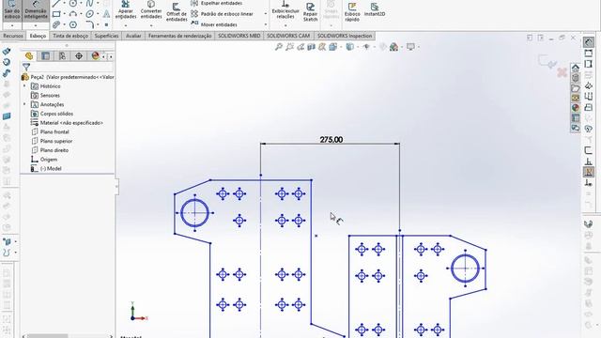The width and height of the screenshot is (601, 338).
Task: Select the arc sketch tool
Action: (72, 14)
